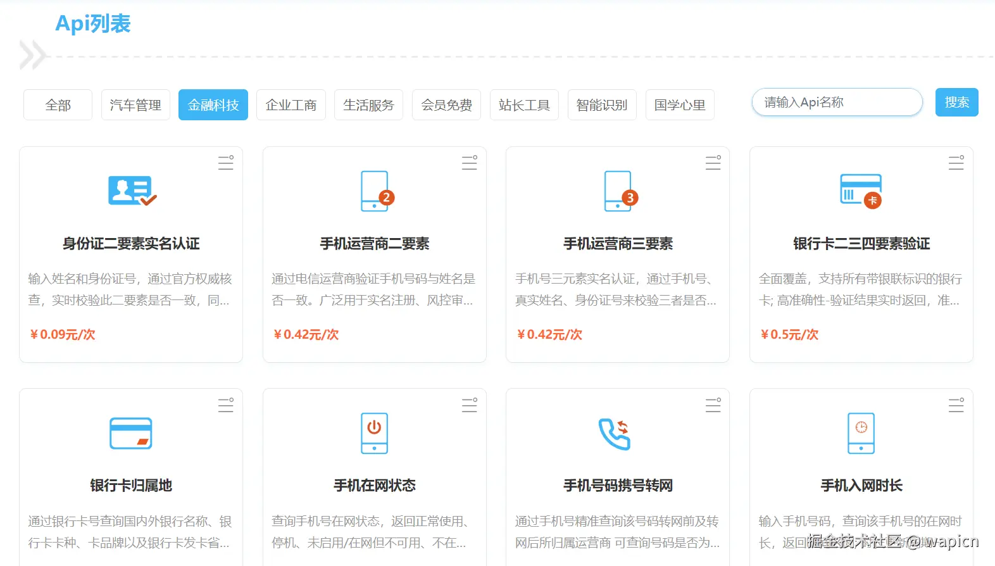Click the 手机号码携号转网 phone transfer icon
This screenshot has width=995, height=566.
click(615, 434)
